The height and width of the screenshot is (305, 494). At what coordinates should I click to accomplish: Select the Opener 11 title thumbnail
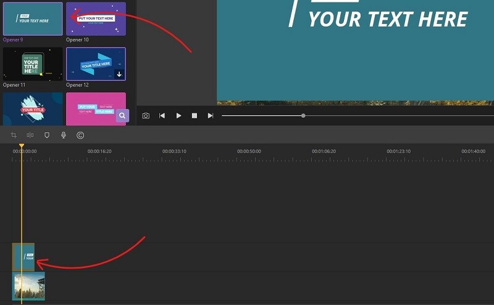point(33,64)
